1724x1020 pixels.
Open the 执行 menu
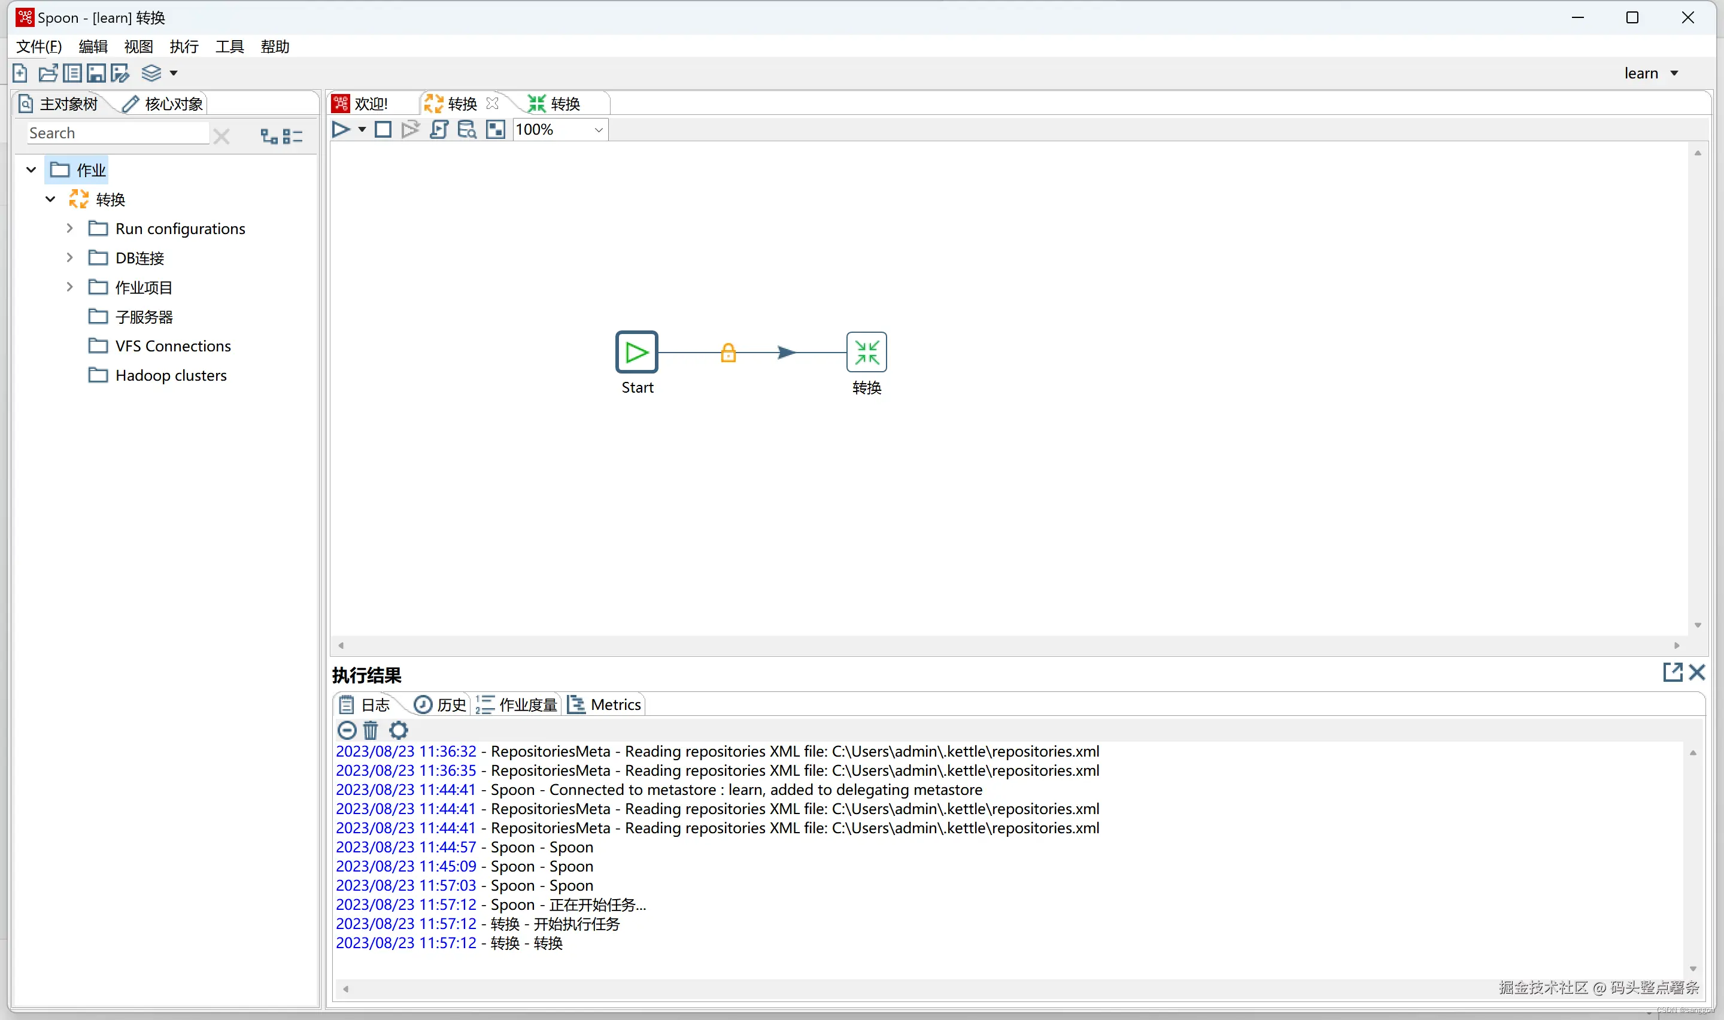183,46
